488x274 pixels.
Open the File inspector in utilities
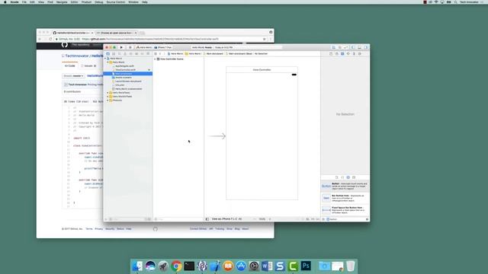[x=331, y=54]
